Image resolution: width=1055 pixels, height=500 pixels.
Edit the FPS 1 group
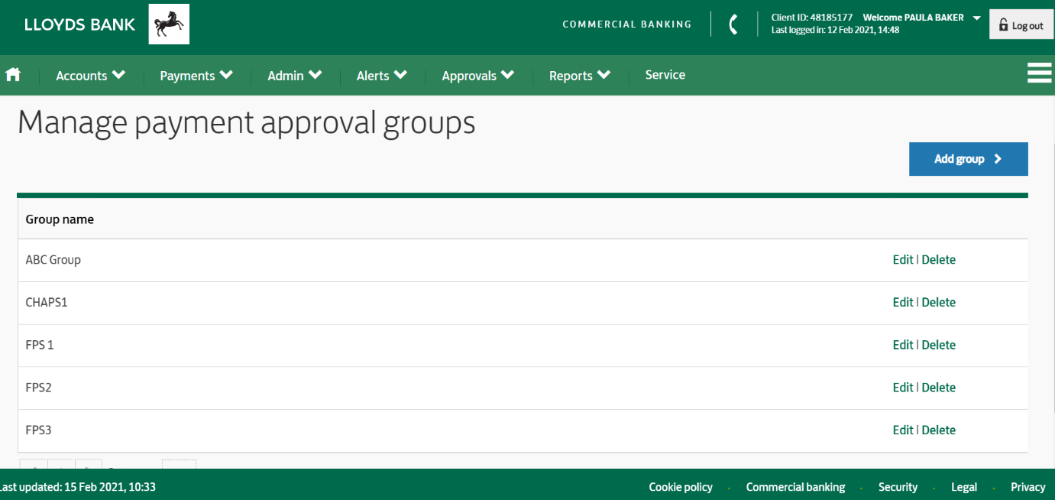tap(903, 345)
